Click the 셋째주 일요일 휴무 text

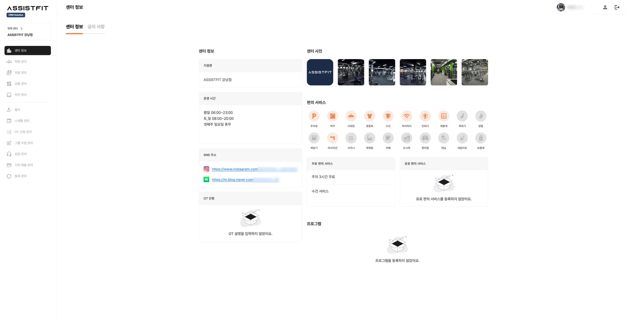(217, 124)
